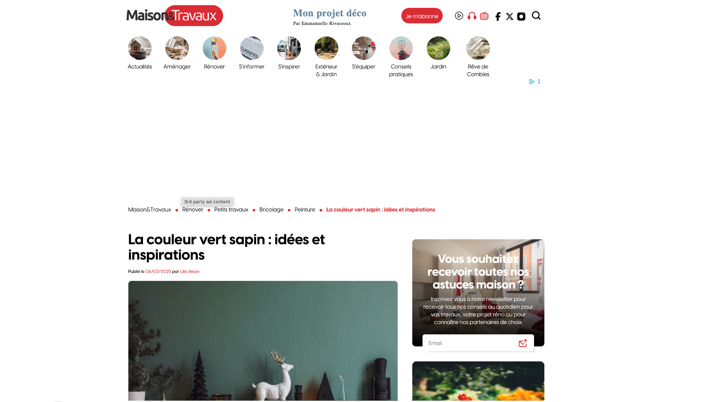This screenshot has height=402, width=713.
Task: Click the red TV icon
Action: point(484,16)
